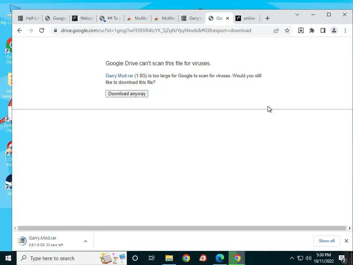The image size is (353, 265).
Task: Open the Extensions puzzle-piece menu
Action: click(x=312, y=30)
